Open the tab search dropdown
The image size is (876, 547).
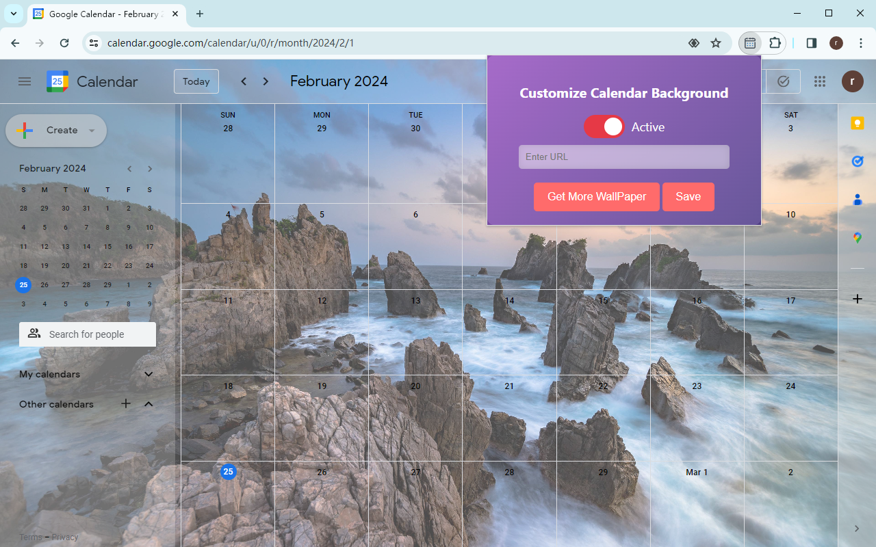(x=14, y=14)
